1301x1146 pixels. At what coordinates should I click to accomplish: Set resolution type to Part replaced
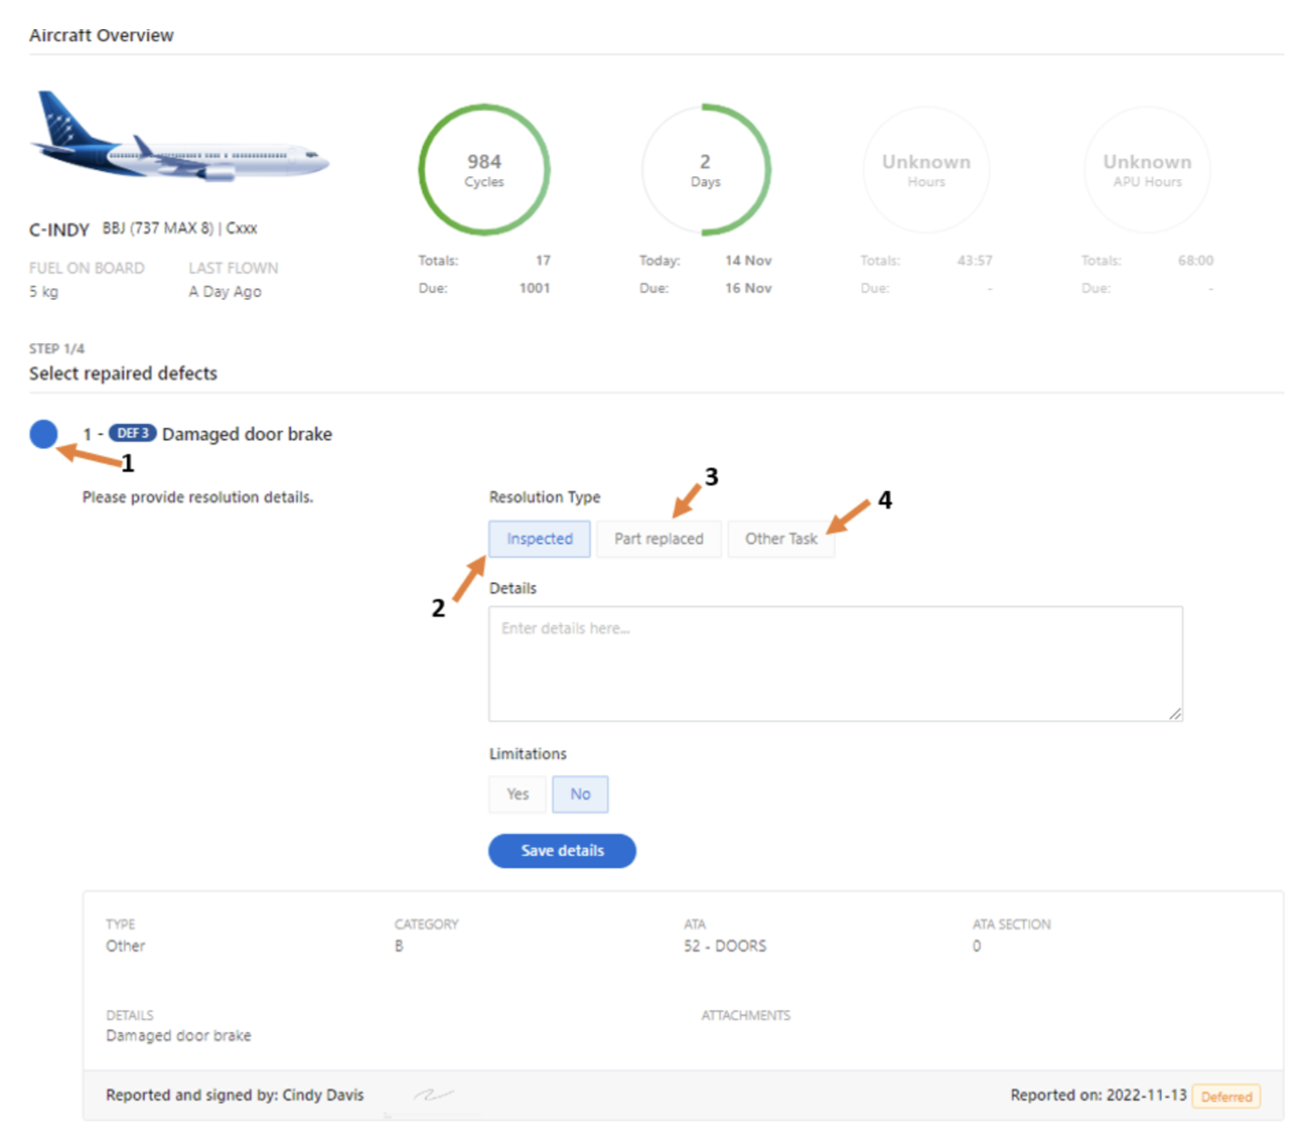[x=658, y=539]
